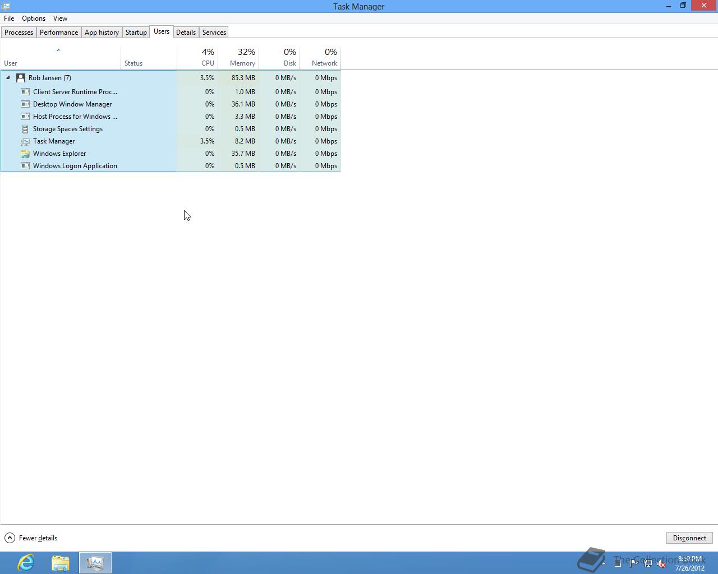Click the Client Server Runtime Process icon
The width and height of the screenshot is (718, 574).
coord(25,92)
